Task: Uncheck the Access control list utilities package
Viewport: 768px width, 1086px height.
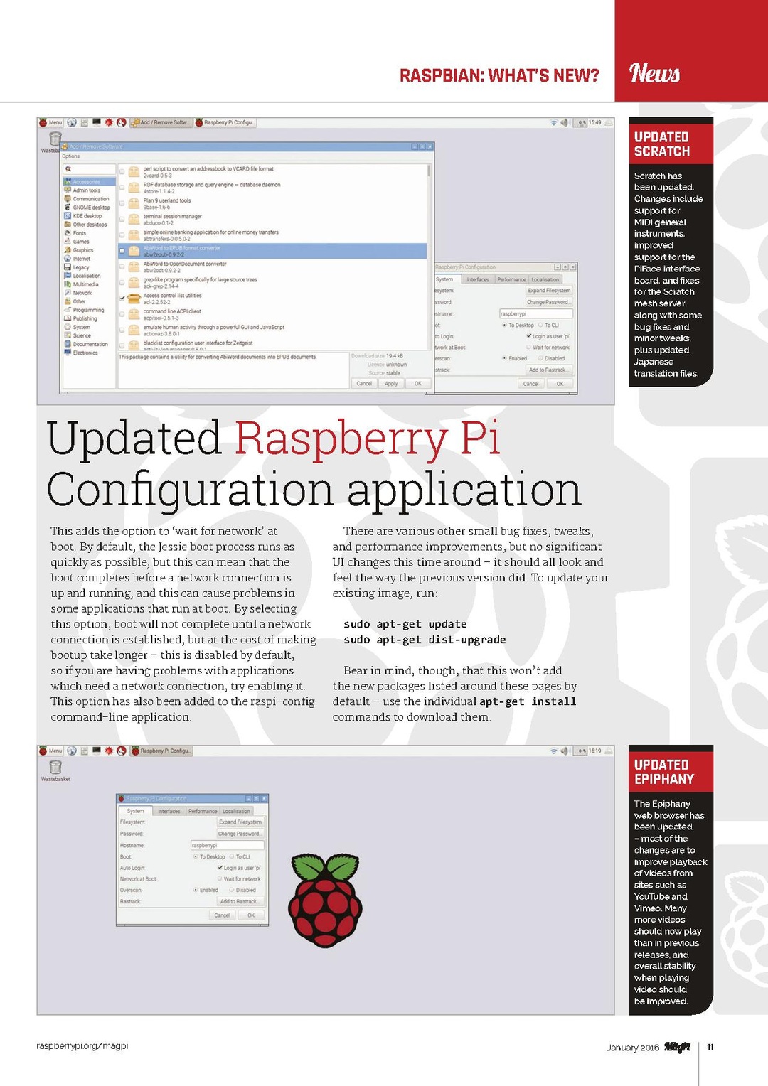Action: (x=122, y=299)
